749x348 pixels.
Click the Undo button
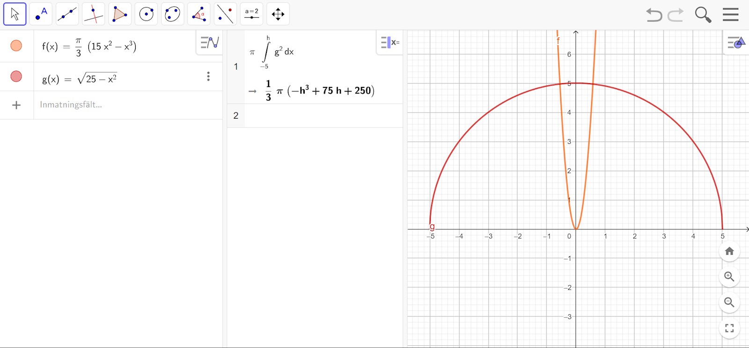(x=654, y=15)
